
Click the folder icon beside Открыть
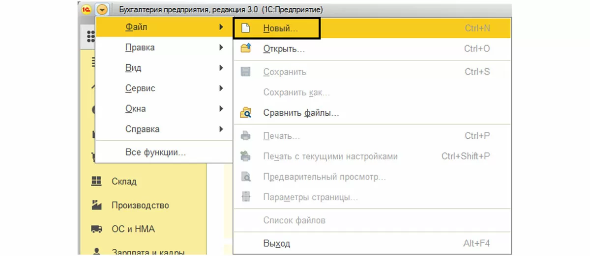coord(245,49)
